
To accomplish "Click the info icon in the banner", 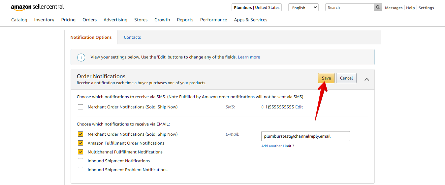I will (x=81, y=57).
